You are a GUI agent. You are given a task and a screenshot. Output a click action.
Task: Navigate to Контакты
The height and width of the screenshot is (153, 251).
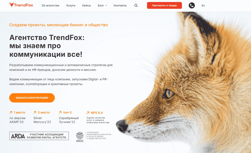pyautogui.click(x=120, y=5)
